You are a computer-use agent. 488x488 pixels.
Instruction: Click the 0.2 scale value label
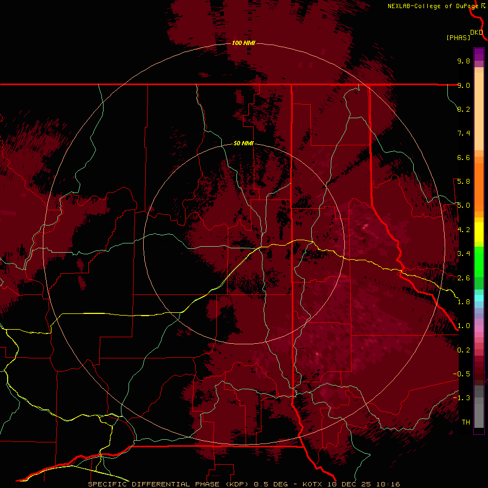point(464,350)
